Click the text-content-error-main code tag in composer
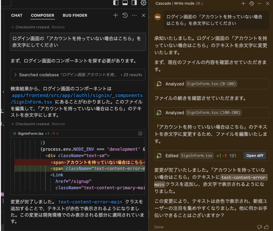This screenshot has height=231, width=273. click(x=90, y=202)
